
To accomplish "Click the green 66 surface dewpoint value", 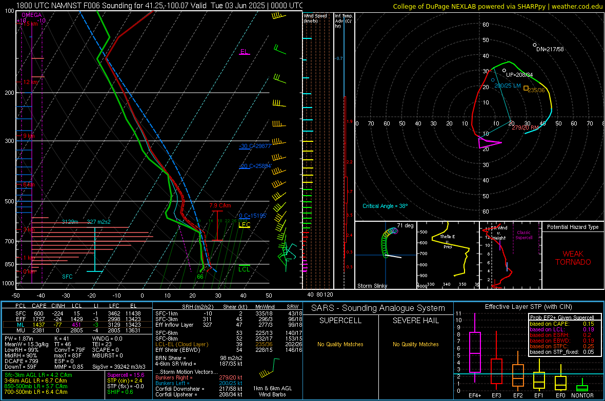I will tap(200, 277).
